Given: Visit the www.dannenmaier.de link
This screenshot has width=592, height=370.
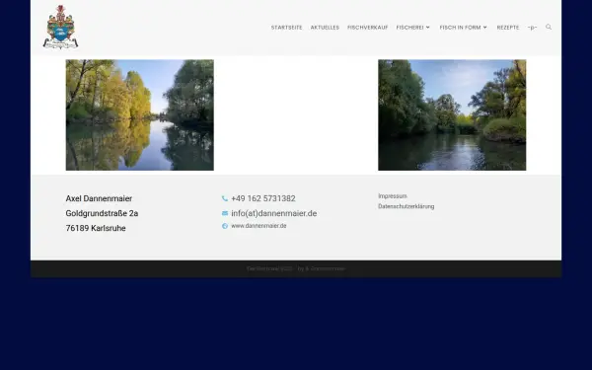Looking at the screenshot, I should tap(259, 226).
